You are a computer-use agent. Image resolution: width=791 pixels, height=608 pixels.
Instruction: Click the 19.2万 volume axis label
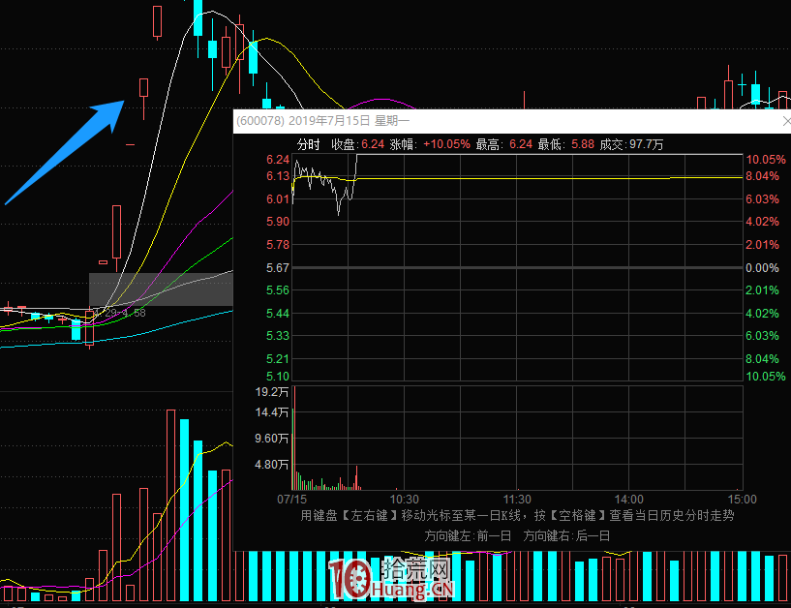[x=272, y=392]
